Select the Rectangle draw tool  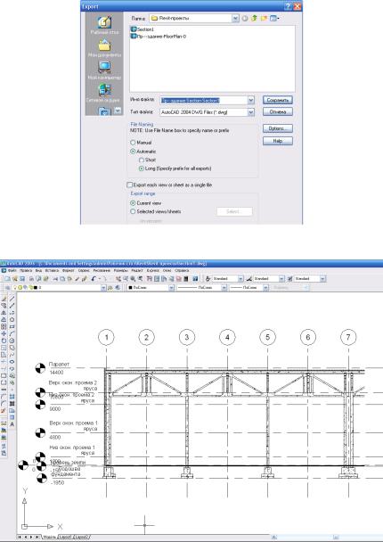12,326
